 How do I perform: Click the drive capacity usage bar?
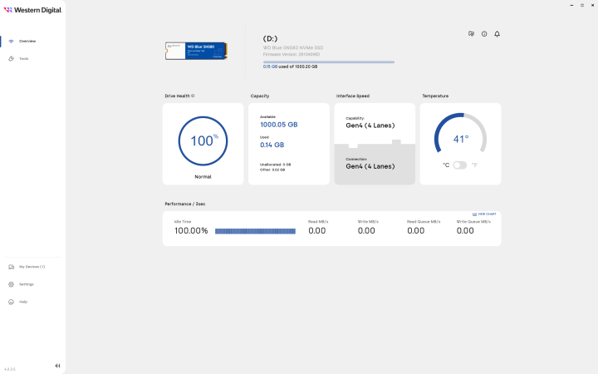[329, 62]
